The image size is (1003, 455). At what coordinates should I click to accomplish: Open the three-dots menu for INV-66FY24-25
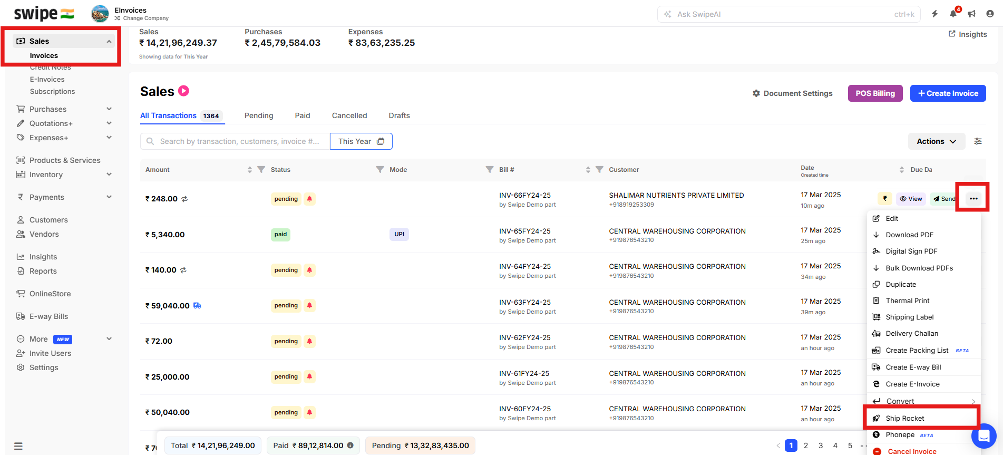click(973, 199)
